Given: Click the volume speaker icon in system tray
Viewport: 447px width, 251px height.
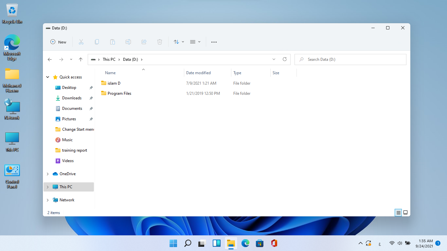Looking at the screenshot, I should 400,243.
